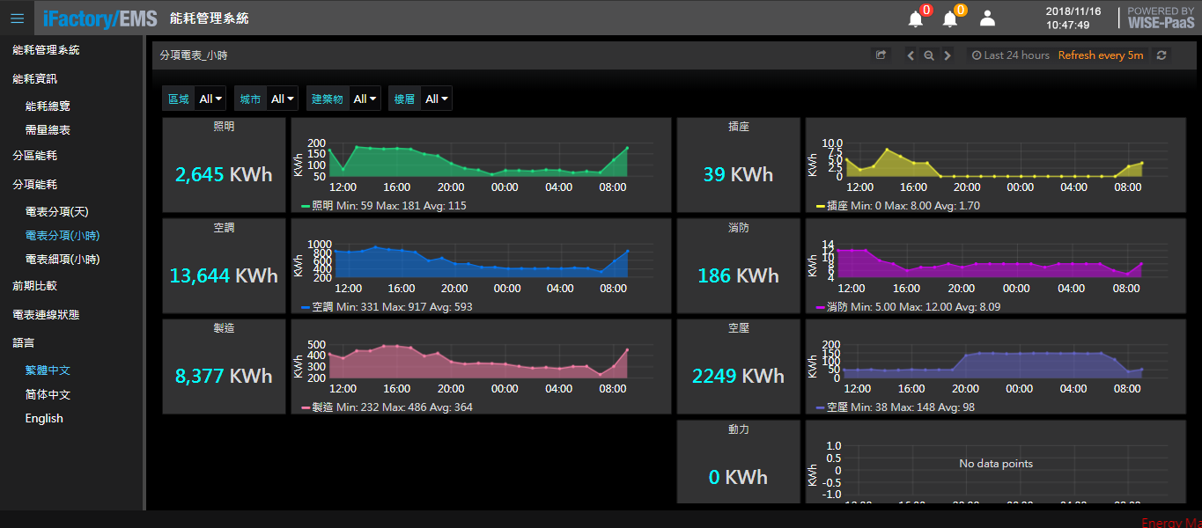Click the 製造 8,377 KWh panel
Viewport: 1202px width, 528px height.
tap(224, 367)
